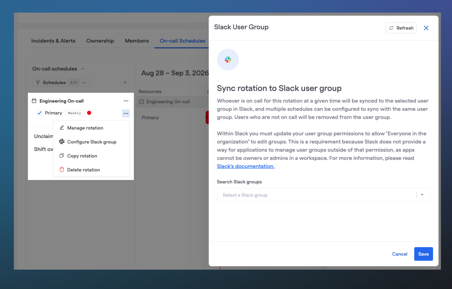
Task: Click the calendar icon beside Engineering On-call
Action: [34, 101]
